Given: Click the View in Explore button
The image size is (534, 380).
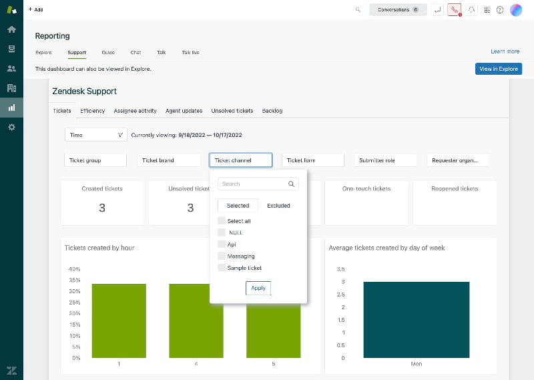Looking at the screenshot, I should (498, 69).
